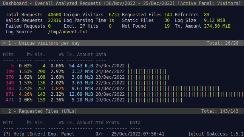The width and height of the screenshot is (244, 137).
Task: Click the 19/Dec/2022 visitors row date
Action: (x=110, y=100)
